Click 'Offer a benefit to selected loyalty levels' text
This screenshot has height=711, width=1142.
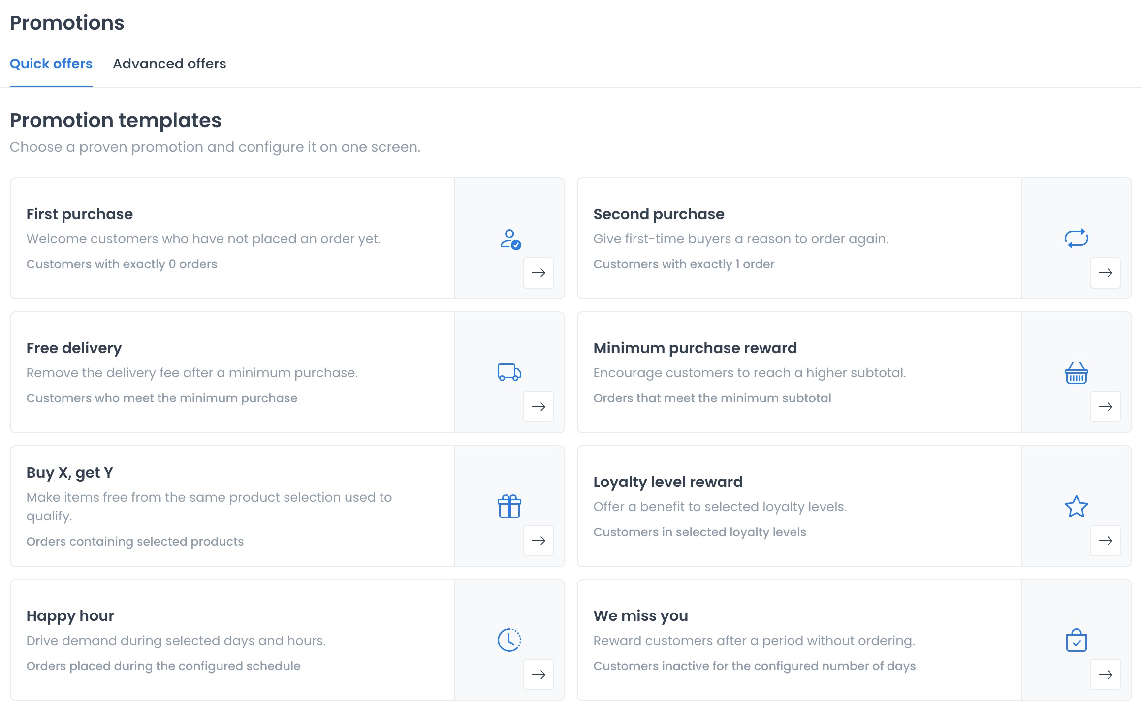tap(720, 507)
